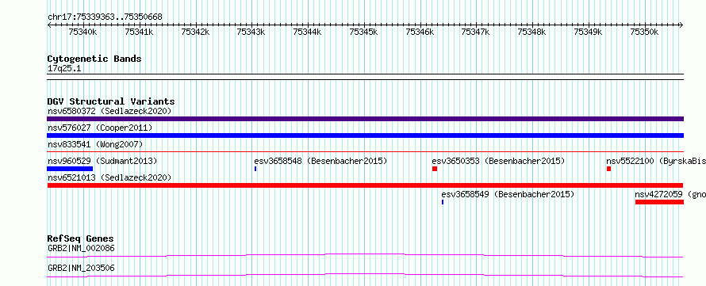Click the RefSeq Genes track heading
The height and width of the screenshot is (286, 706).
(x=81, y=238)
